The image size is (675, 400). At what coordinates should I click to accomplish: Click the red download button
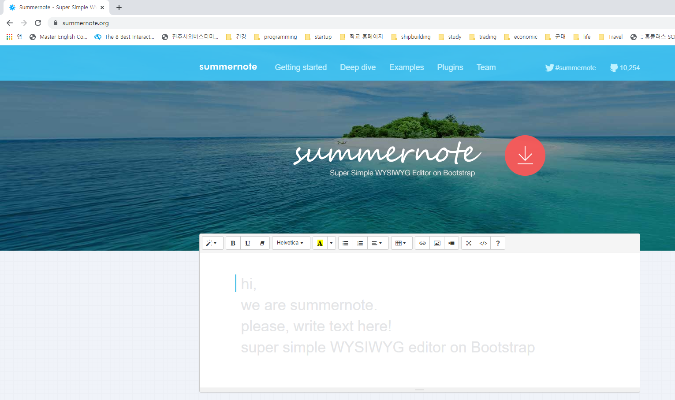525,156
